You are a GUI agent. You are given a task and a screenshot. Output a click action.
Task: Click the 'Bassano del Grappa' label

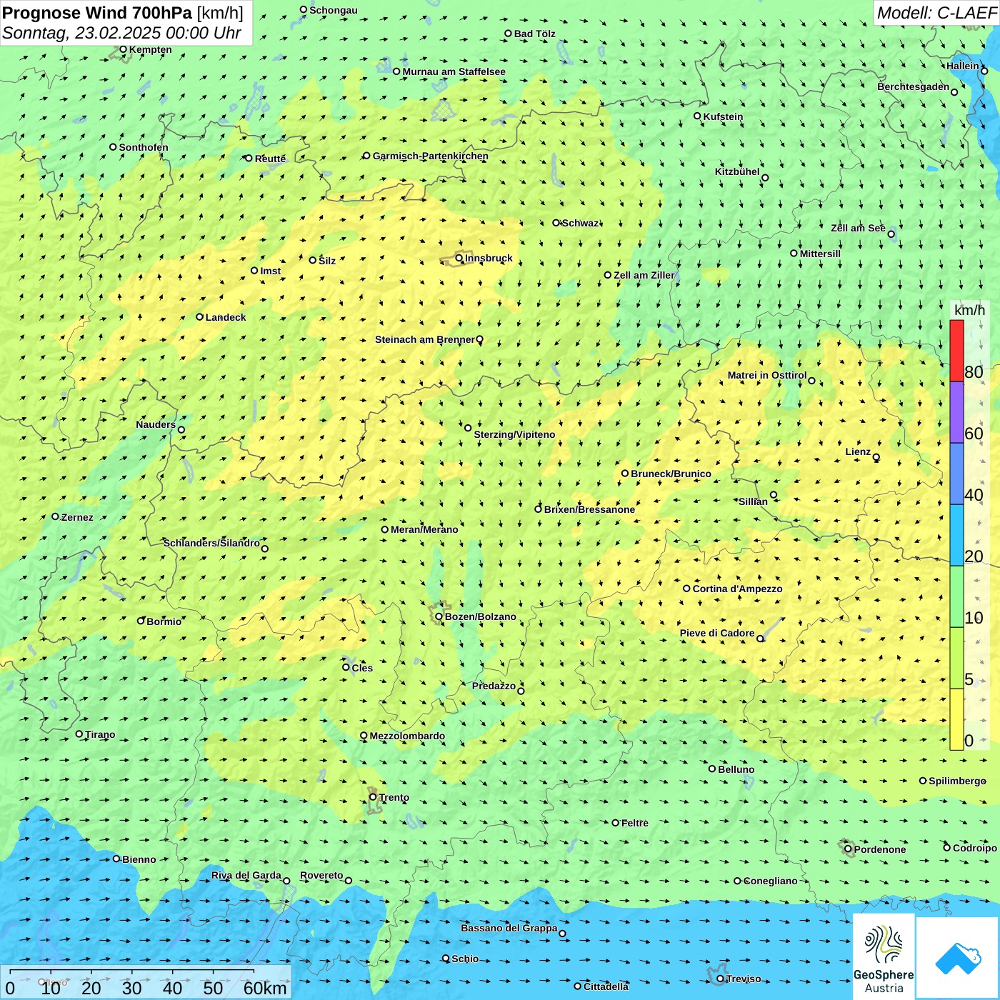509,928
